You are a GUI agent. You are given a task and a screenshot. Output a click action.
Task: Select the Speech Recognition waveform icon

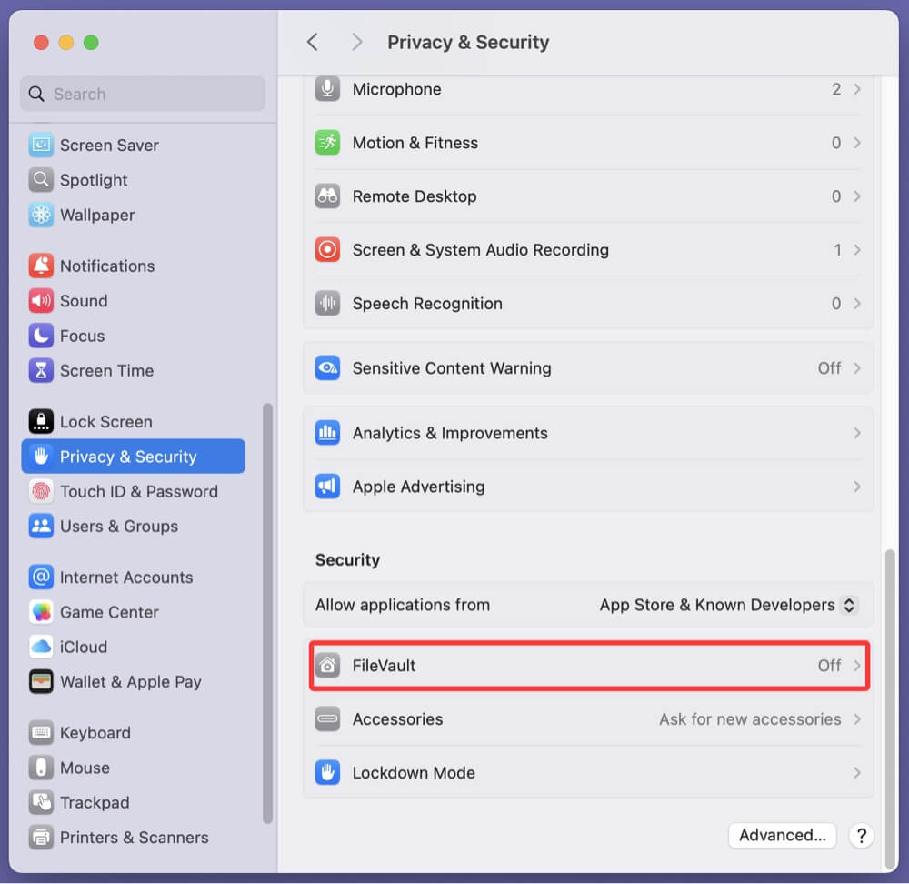tap(327, 304)
